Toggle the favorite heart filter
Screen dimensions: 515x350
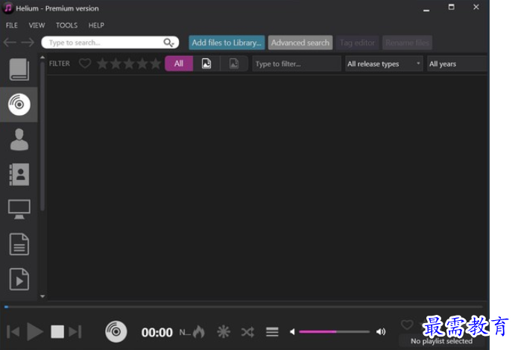tap(85, 63)
